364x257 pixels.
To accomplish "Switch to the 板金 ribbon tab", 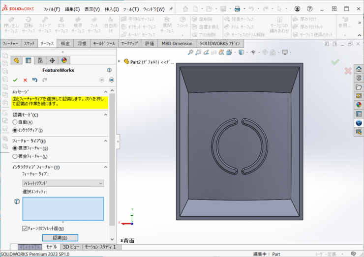I will (65, 44).
